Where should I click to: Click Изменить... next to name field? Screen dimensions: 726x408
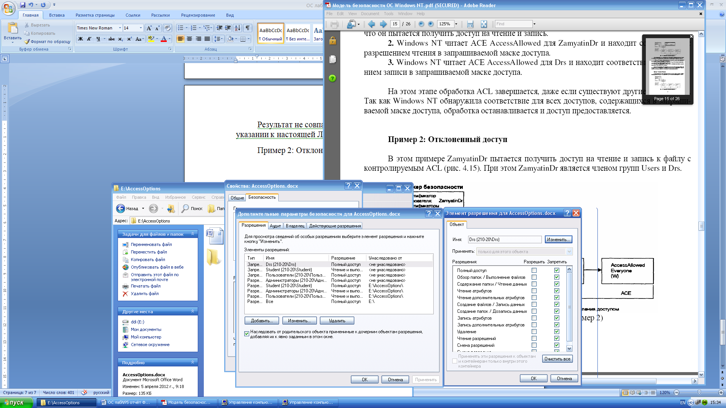tap(558, 240)
